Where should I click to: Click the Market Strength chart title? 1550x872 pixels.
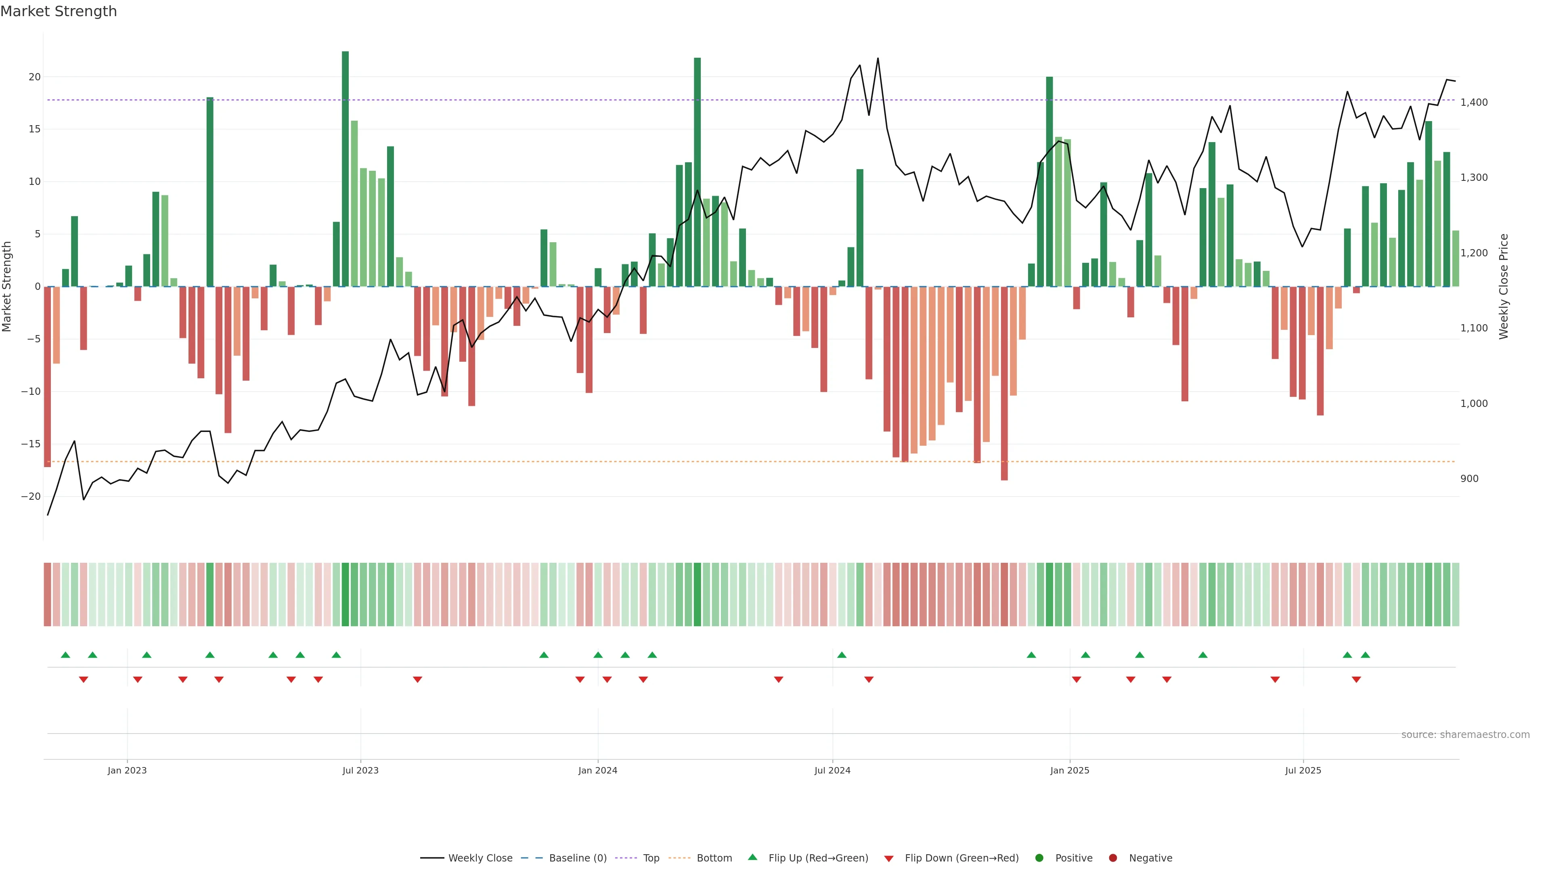click(59, 11)
